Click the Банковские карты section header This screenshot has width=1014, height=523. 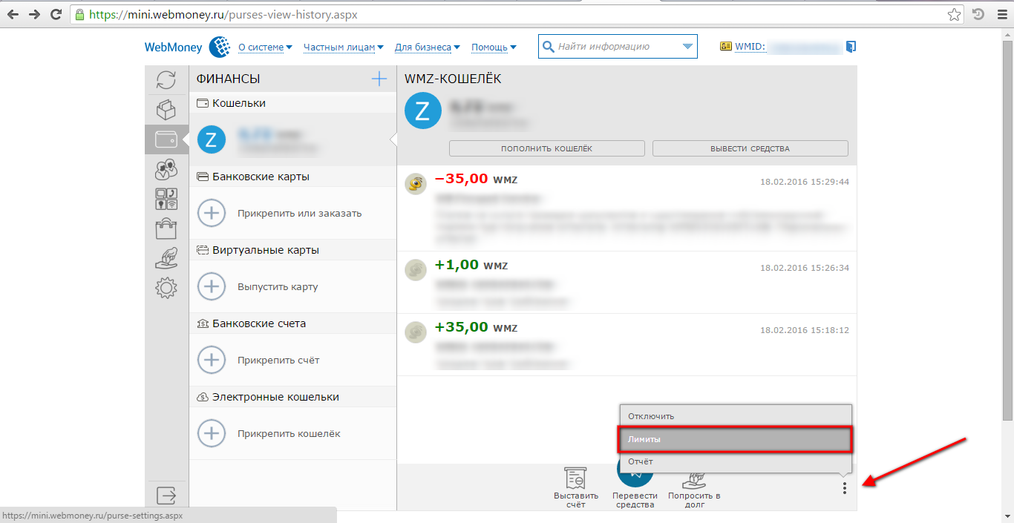pyautogui.click(x=292, y=177)
